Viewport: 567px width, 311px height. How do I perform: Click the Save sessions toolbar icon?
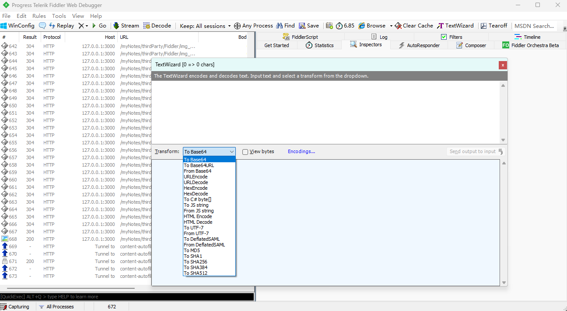309,26
